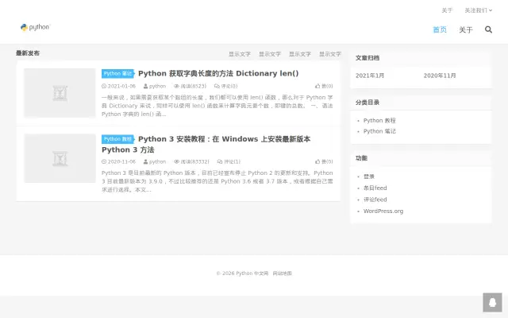Image resolution: width=508 pixels, height=318 pixels.
Task: Open 评论feed link
Action: coord(375,200)
